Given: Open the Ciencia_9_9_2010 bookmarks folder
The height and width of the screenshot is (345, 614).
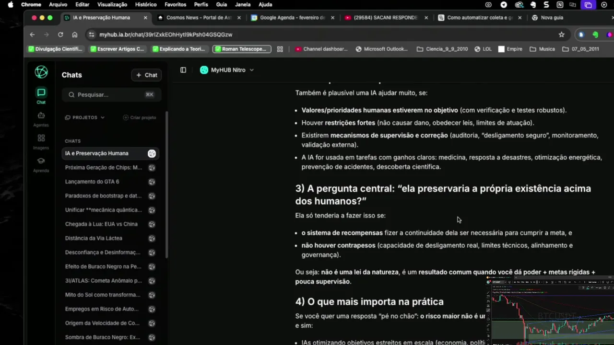Looking at the screenshot, I should point(442,49).
